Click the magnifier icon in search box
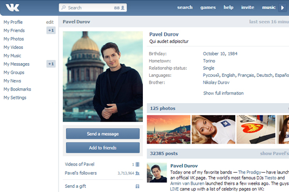This screenshot has width=289, height=192. tap(64, 7)
